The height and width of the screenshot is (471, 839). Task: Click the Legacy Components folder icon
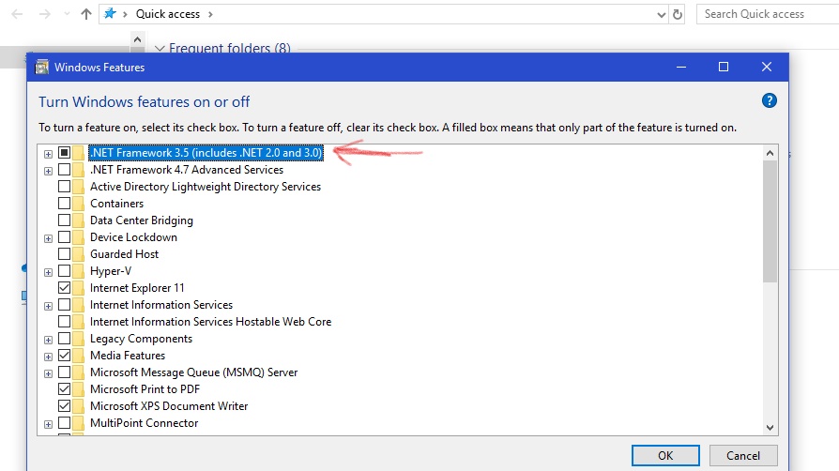[79, 339]
